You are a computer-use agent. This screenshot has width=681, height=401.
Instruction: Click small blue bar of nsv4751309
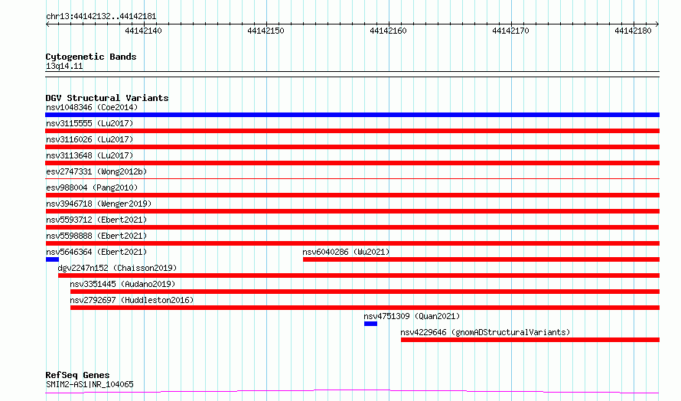click(x=370, y=324)
